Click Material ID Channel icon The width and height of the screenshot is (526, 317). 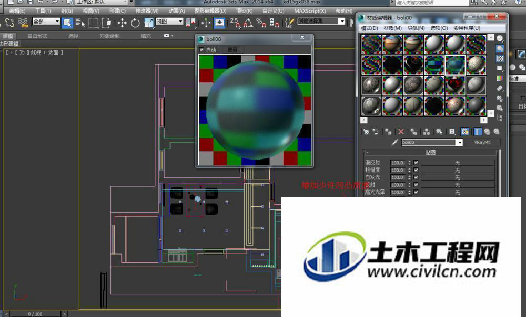pyautogui.click(x=452, y=132)
